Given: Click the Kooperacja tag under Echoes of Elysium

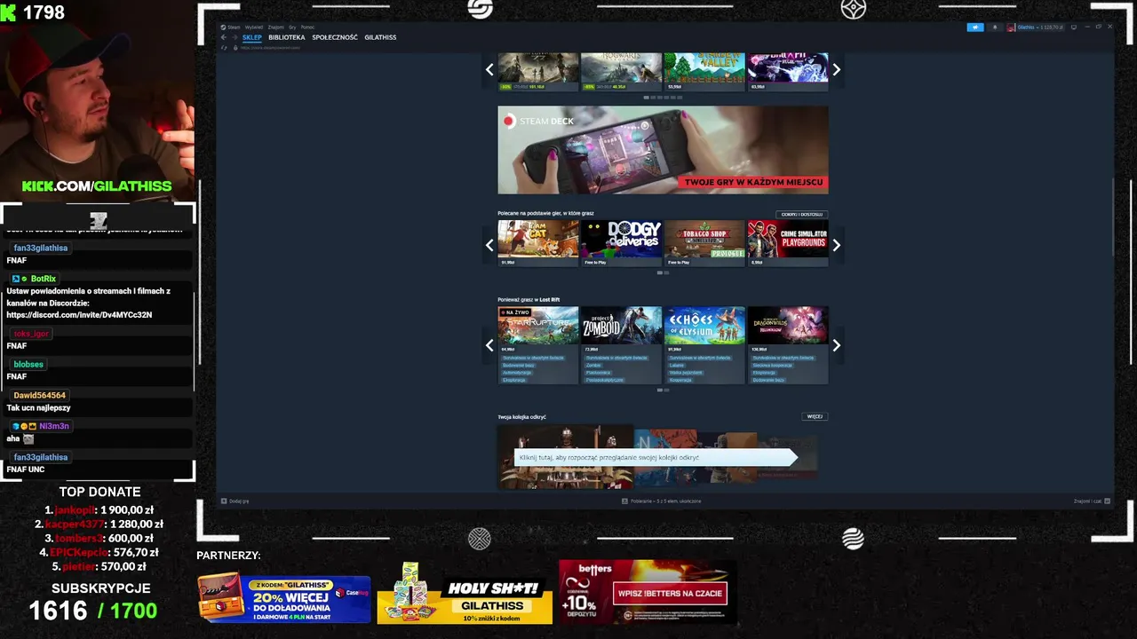Looking at the screenshot, I should [680, 380].
